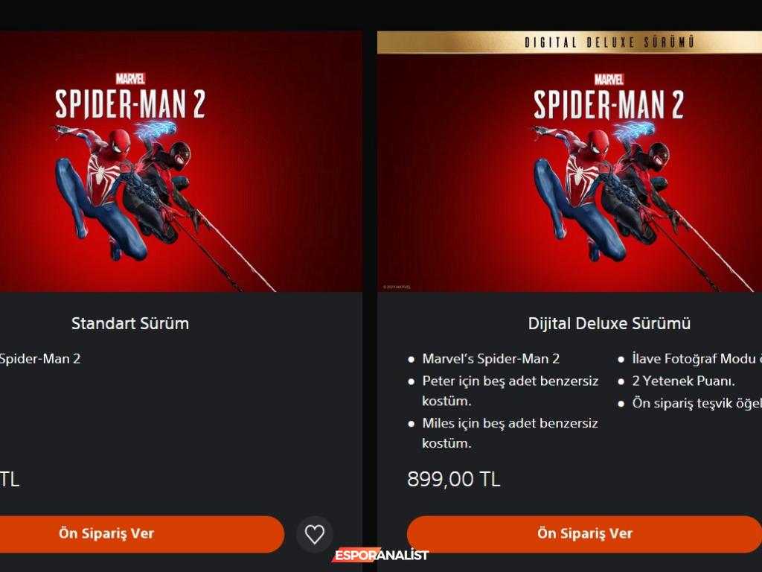Pre-order Dijital Deluxe Sürümü with Ön Sipariş Ver

pyautogui.click(x=585, y=533)
